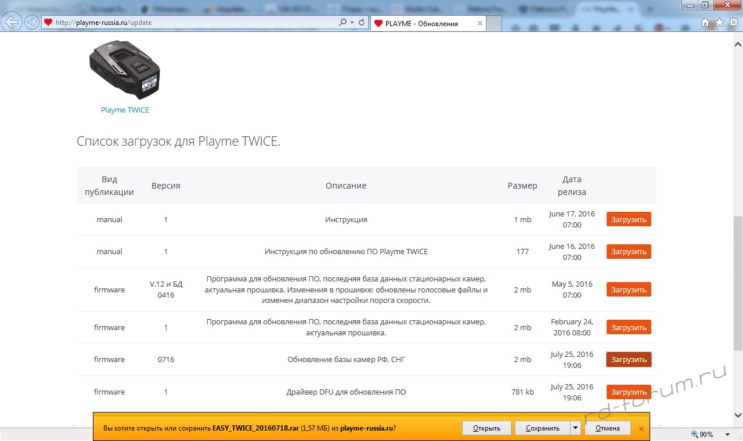Click Отмена to cancel the download
Image resolution: width=743 pixels, height=441 pixels.
click(607, 428)
